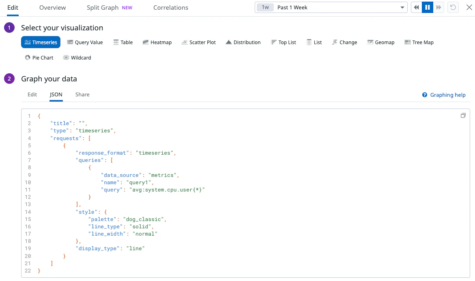Select the Top List visualization

pos(284,43)
